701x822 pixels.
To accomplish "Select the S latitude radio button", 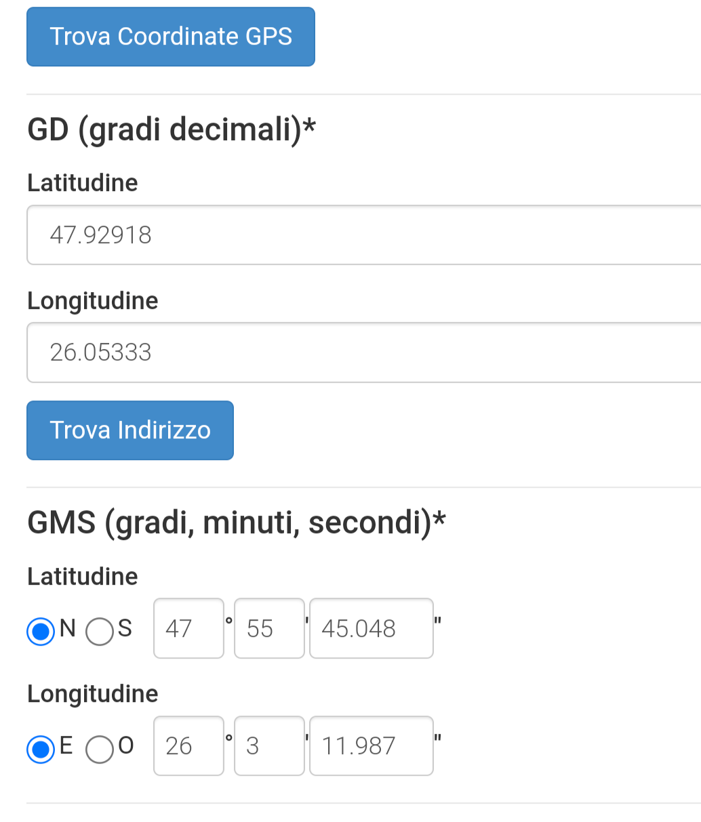I will [100, 631].
